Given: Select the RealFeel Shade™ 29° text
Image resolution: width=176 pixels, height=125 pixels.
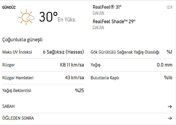Looking at the screenshot, I should pyautogui.click(x=114, y=22).
